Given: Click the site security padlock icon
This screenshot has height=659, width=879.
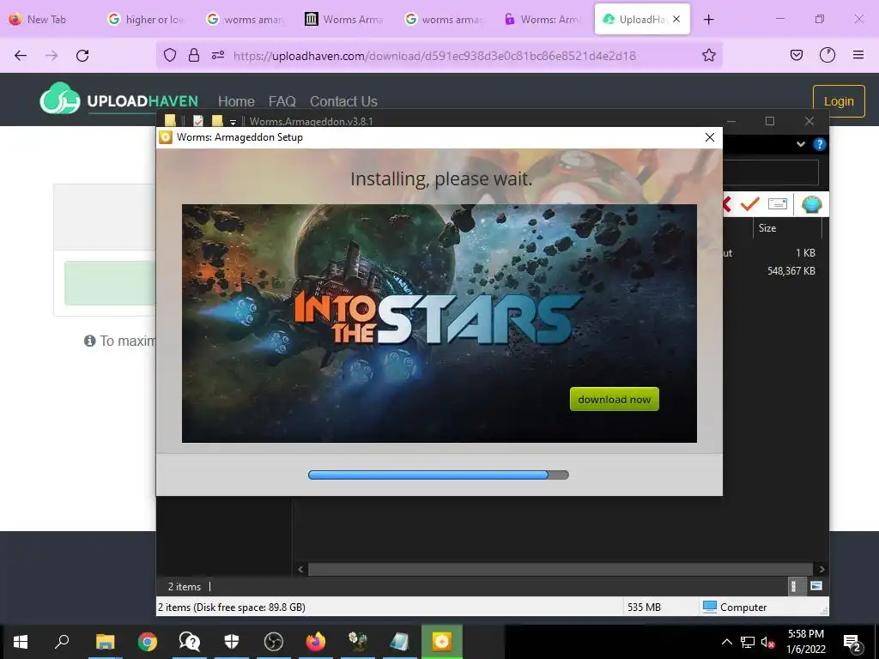Looking at the screenshot, I should click(x=194, y=55).
